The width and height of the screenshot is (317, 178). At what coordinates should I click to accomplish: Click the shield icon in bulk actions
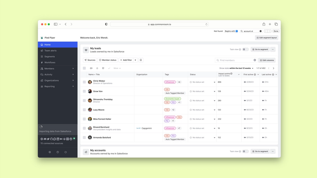click(103, 68)
